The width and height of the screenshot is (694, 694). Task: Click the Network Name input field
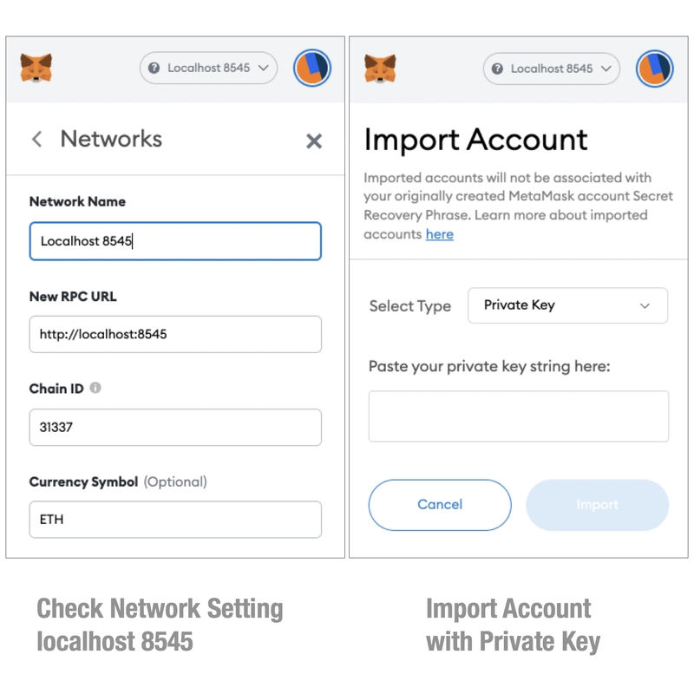click(x=175, y=241)
